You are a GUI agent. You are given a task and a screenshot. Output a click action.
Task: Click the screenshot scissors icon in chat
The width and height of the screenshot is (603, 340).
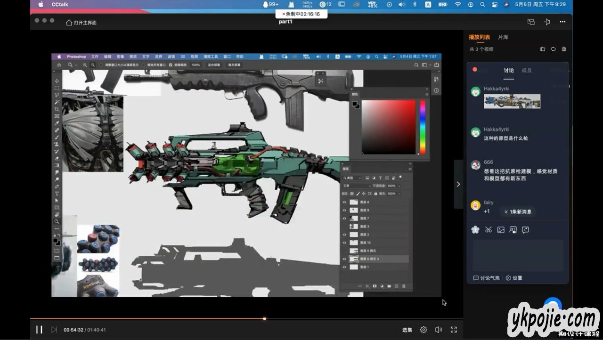(x=488, y=230)
